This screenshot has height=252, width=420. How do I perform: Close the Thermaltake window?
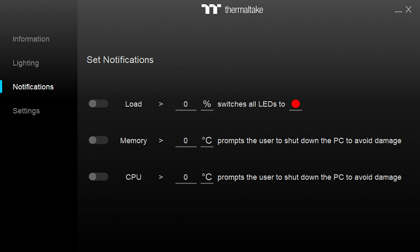(x=409, y=9)
